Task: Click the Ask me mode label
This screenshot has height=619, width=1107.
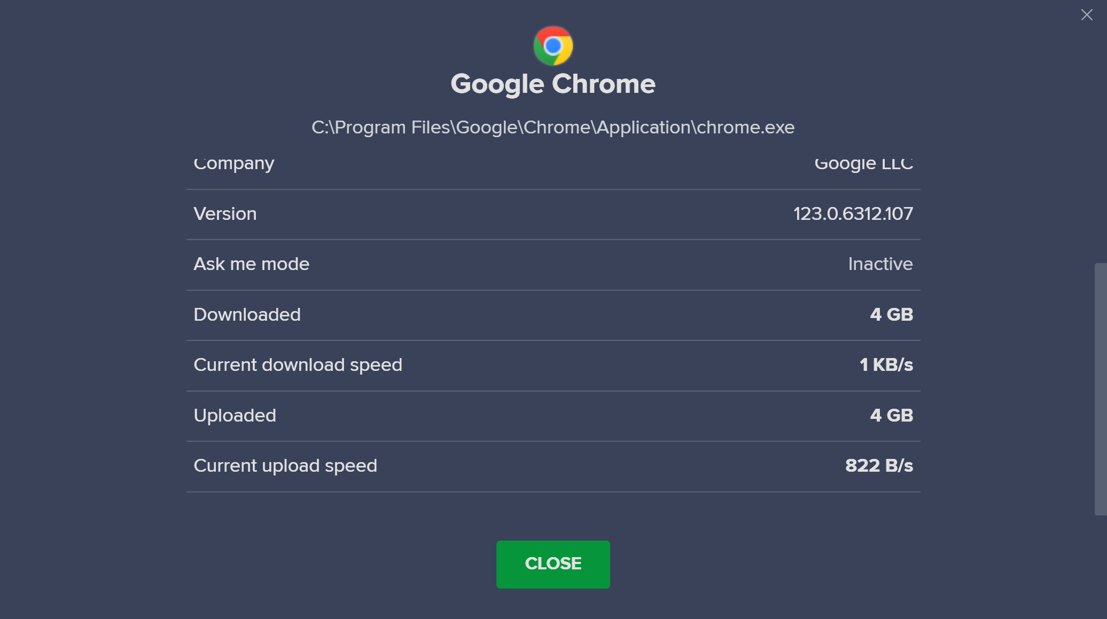Action: [x=251, y=264]
